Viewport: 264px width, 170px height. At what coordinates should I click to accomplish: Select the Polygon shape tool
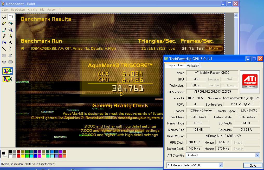point(11,55)
